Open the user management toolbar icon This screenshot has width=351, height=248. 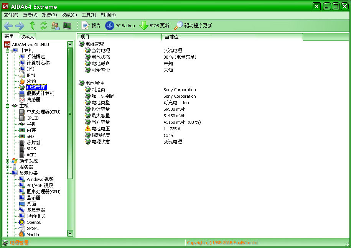pyautogui.click(x=55, y=26)
